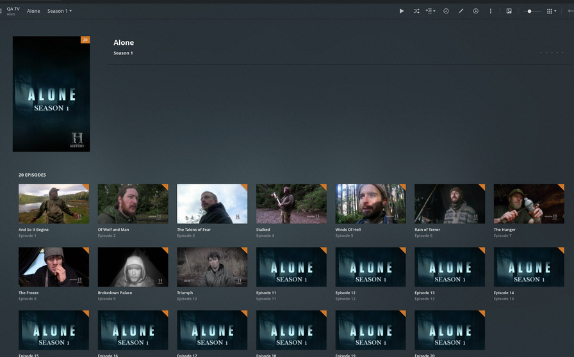Click the Alone title heading
574x357 pixels.
pyautogui.click(x=124, y=42)
